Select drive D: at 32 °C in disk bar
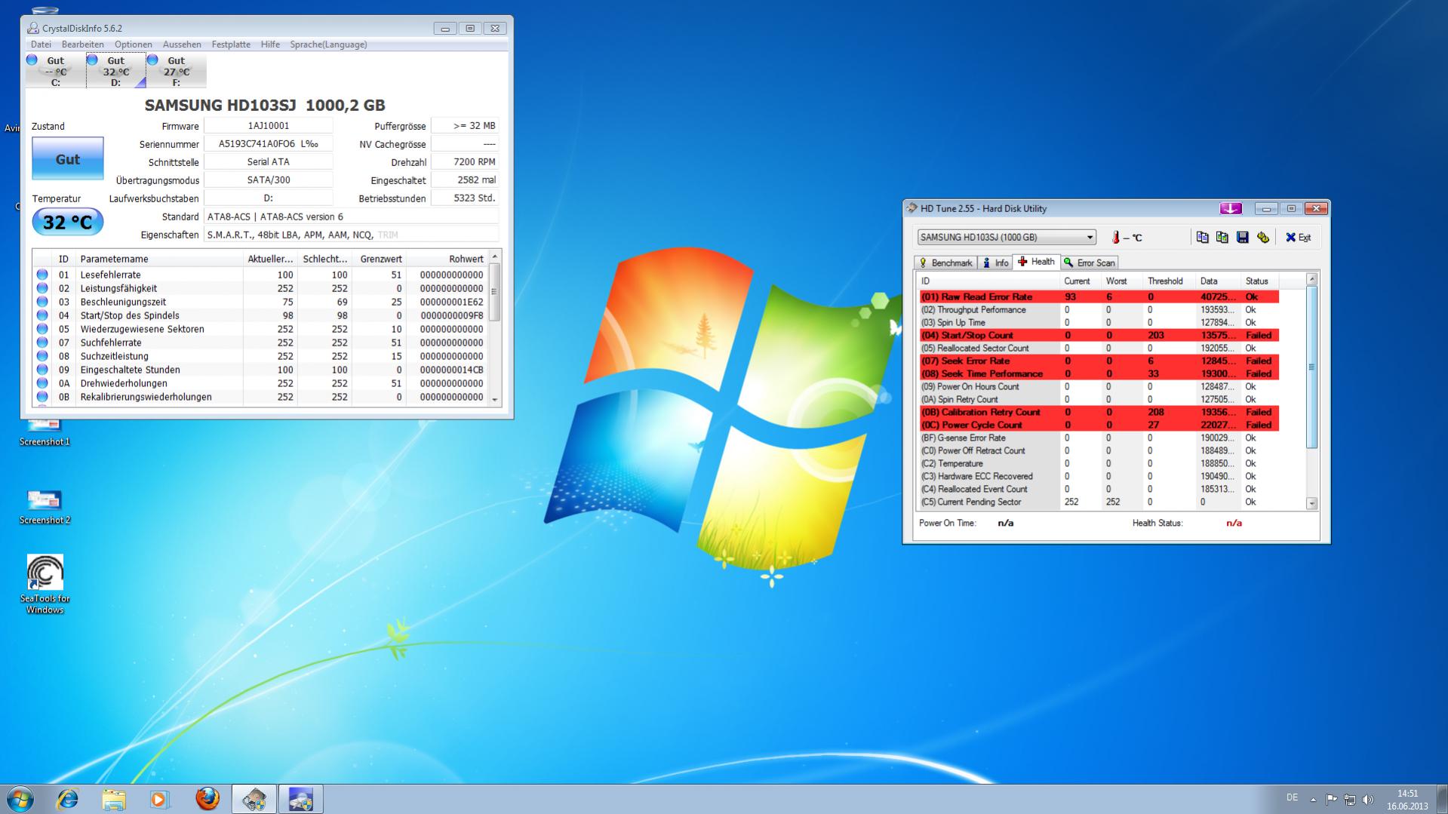The image size is (1448, 814). pos(115,71)
